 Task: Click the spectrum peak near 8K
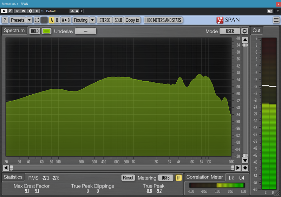click(x=200, y=75)
